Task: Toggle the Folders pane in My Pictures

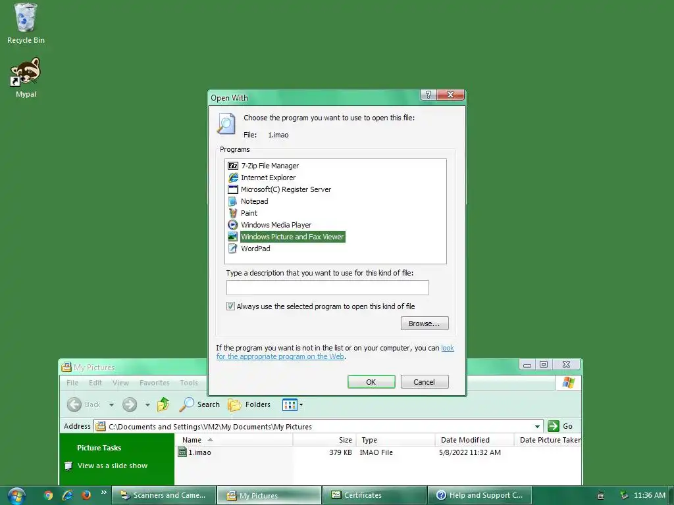Action: pos(249,404)
